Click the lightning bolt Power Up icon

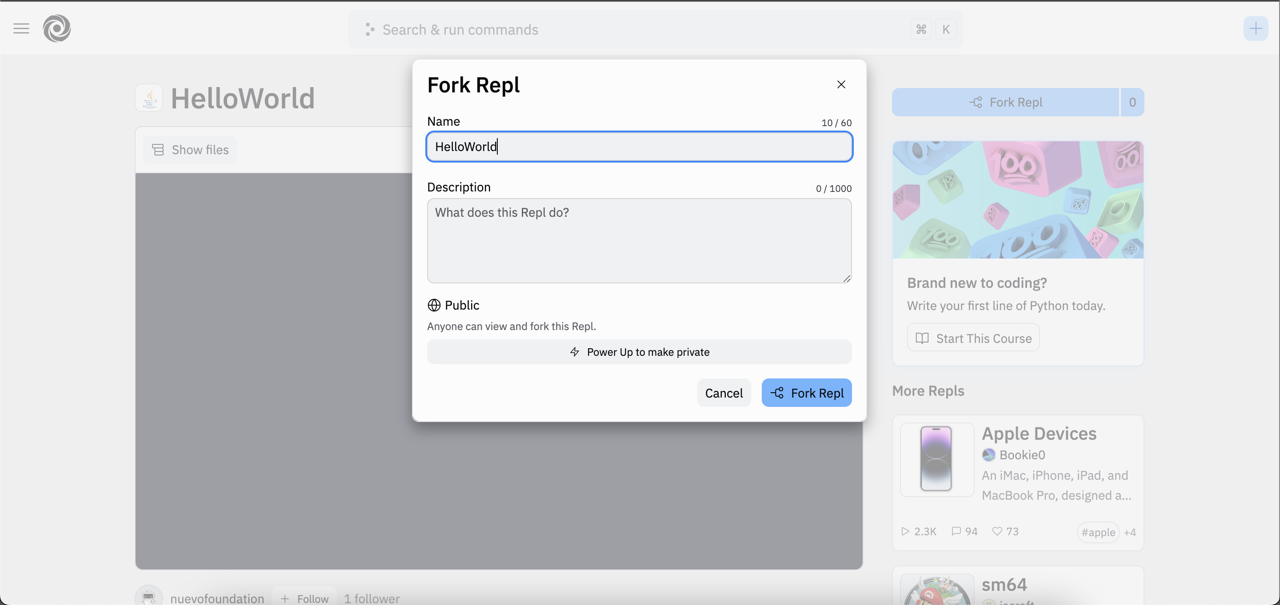tap(575, 352)
